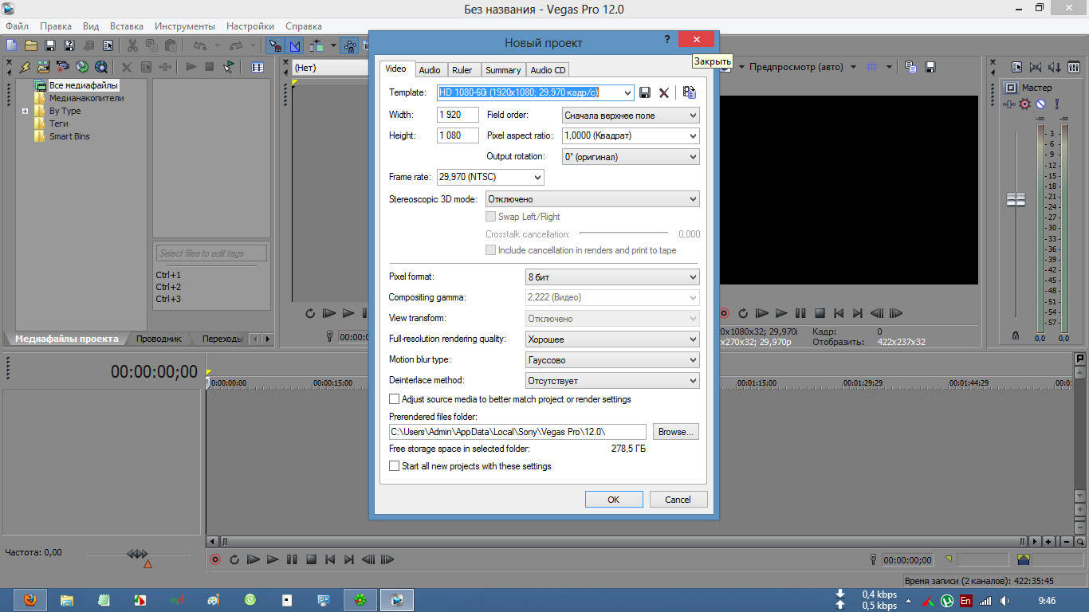Open the Pixel aspect ratio dropdown
The image size is (1089, 612).
click(x=693, y=136)
